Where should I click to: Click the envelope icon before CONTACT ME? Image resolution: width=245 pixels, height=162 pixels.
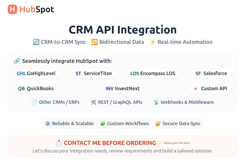pyautogui.click(x=59, y=143)
